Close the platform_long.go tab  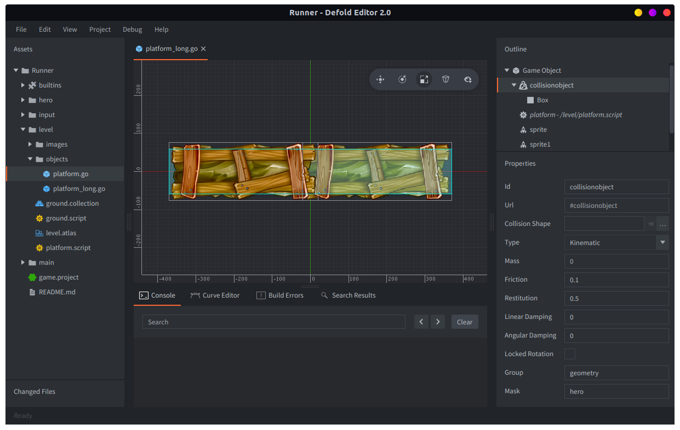(203, 49)
